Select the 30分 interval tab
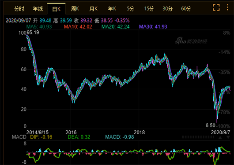The width and height of the screenshot is (234, 165). tap(168, 9)
